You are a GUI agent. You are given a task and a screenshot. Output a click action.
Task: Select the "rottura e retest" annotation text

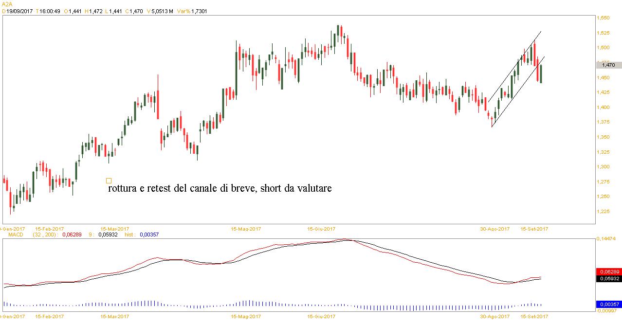(220, 188)
